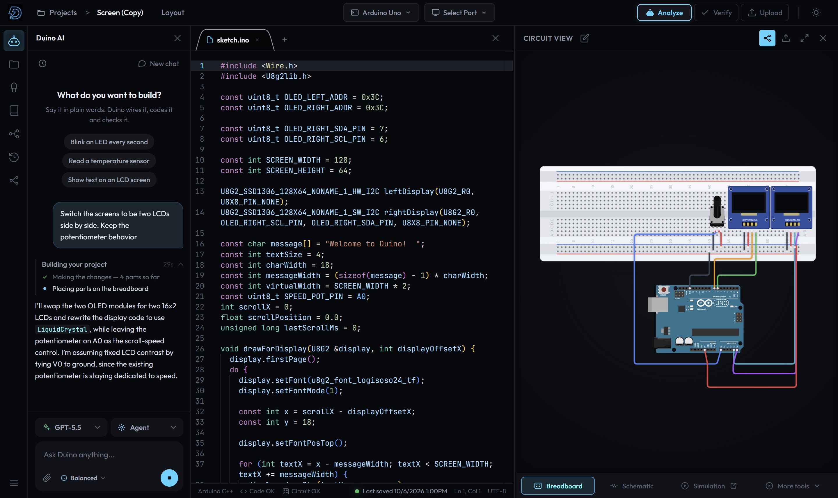Click the highlighted share circuit icon
This screenshot has height=498, width=838.
(x=767, y=38)
